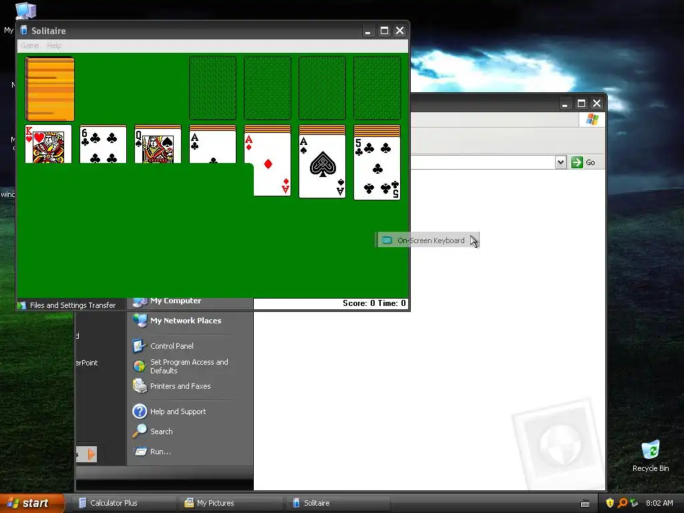The height and width of the screenshot is (513, 684).
Task: Open Printers and Faxes
Action: point(180,386)
